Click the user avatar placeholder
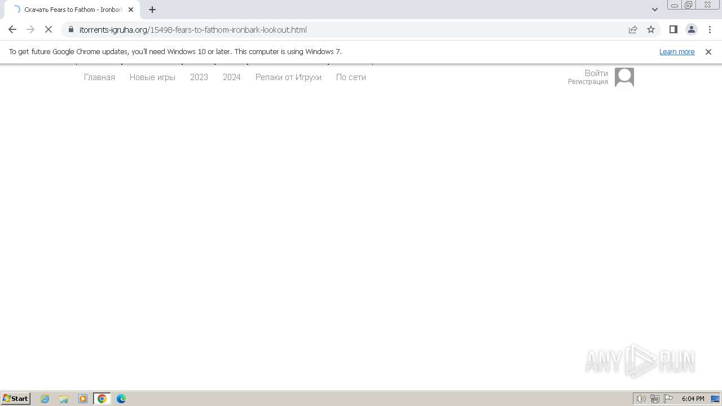The width and height of the screenshot is (722, 406). pyautogui.click(x=624, y=77)
